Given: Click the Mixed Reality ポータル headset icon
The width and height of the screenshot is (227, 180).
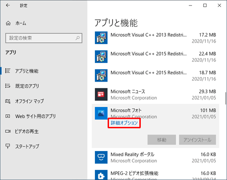Looking at the screenshot, I should [x=101, y=157].
